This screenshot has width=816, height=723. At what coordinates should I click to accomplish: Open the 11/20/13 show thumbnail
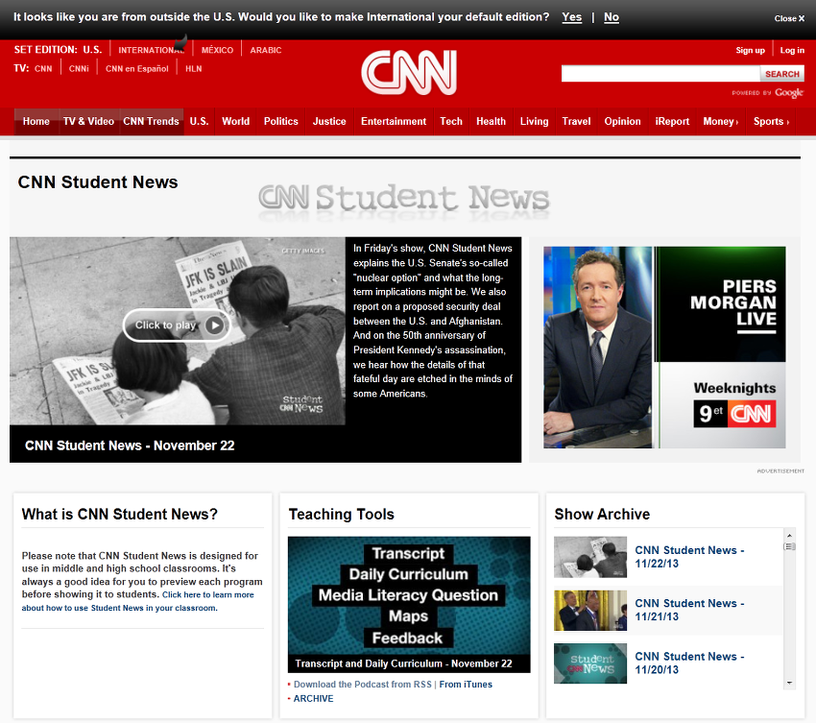point(590,663)
